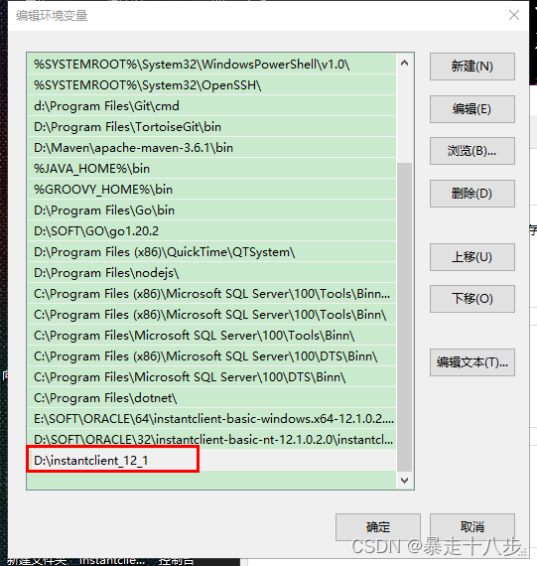Image resolution: width=537 pixels, height=566 pixels.
Task: Move entry down with 下移(O)
Action: click(472, 299)
